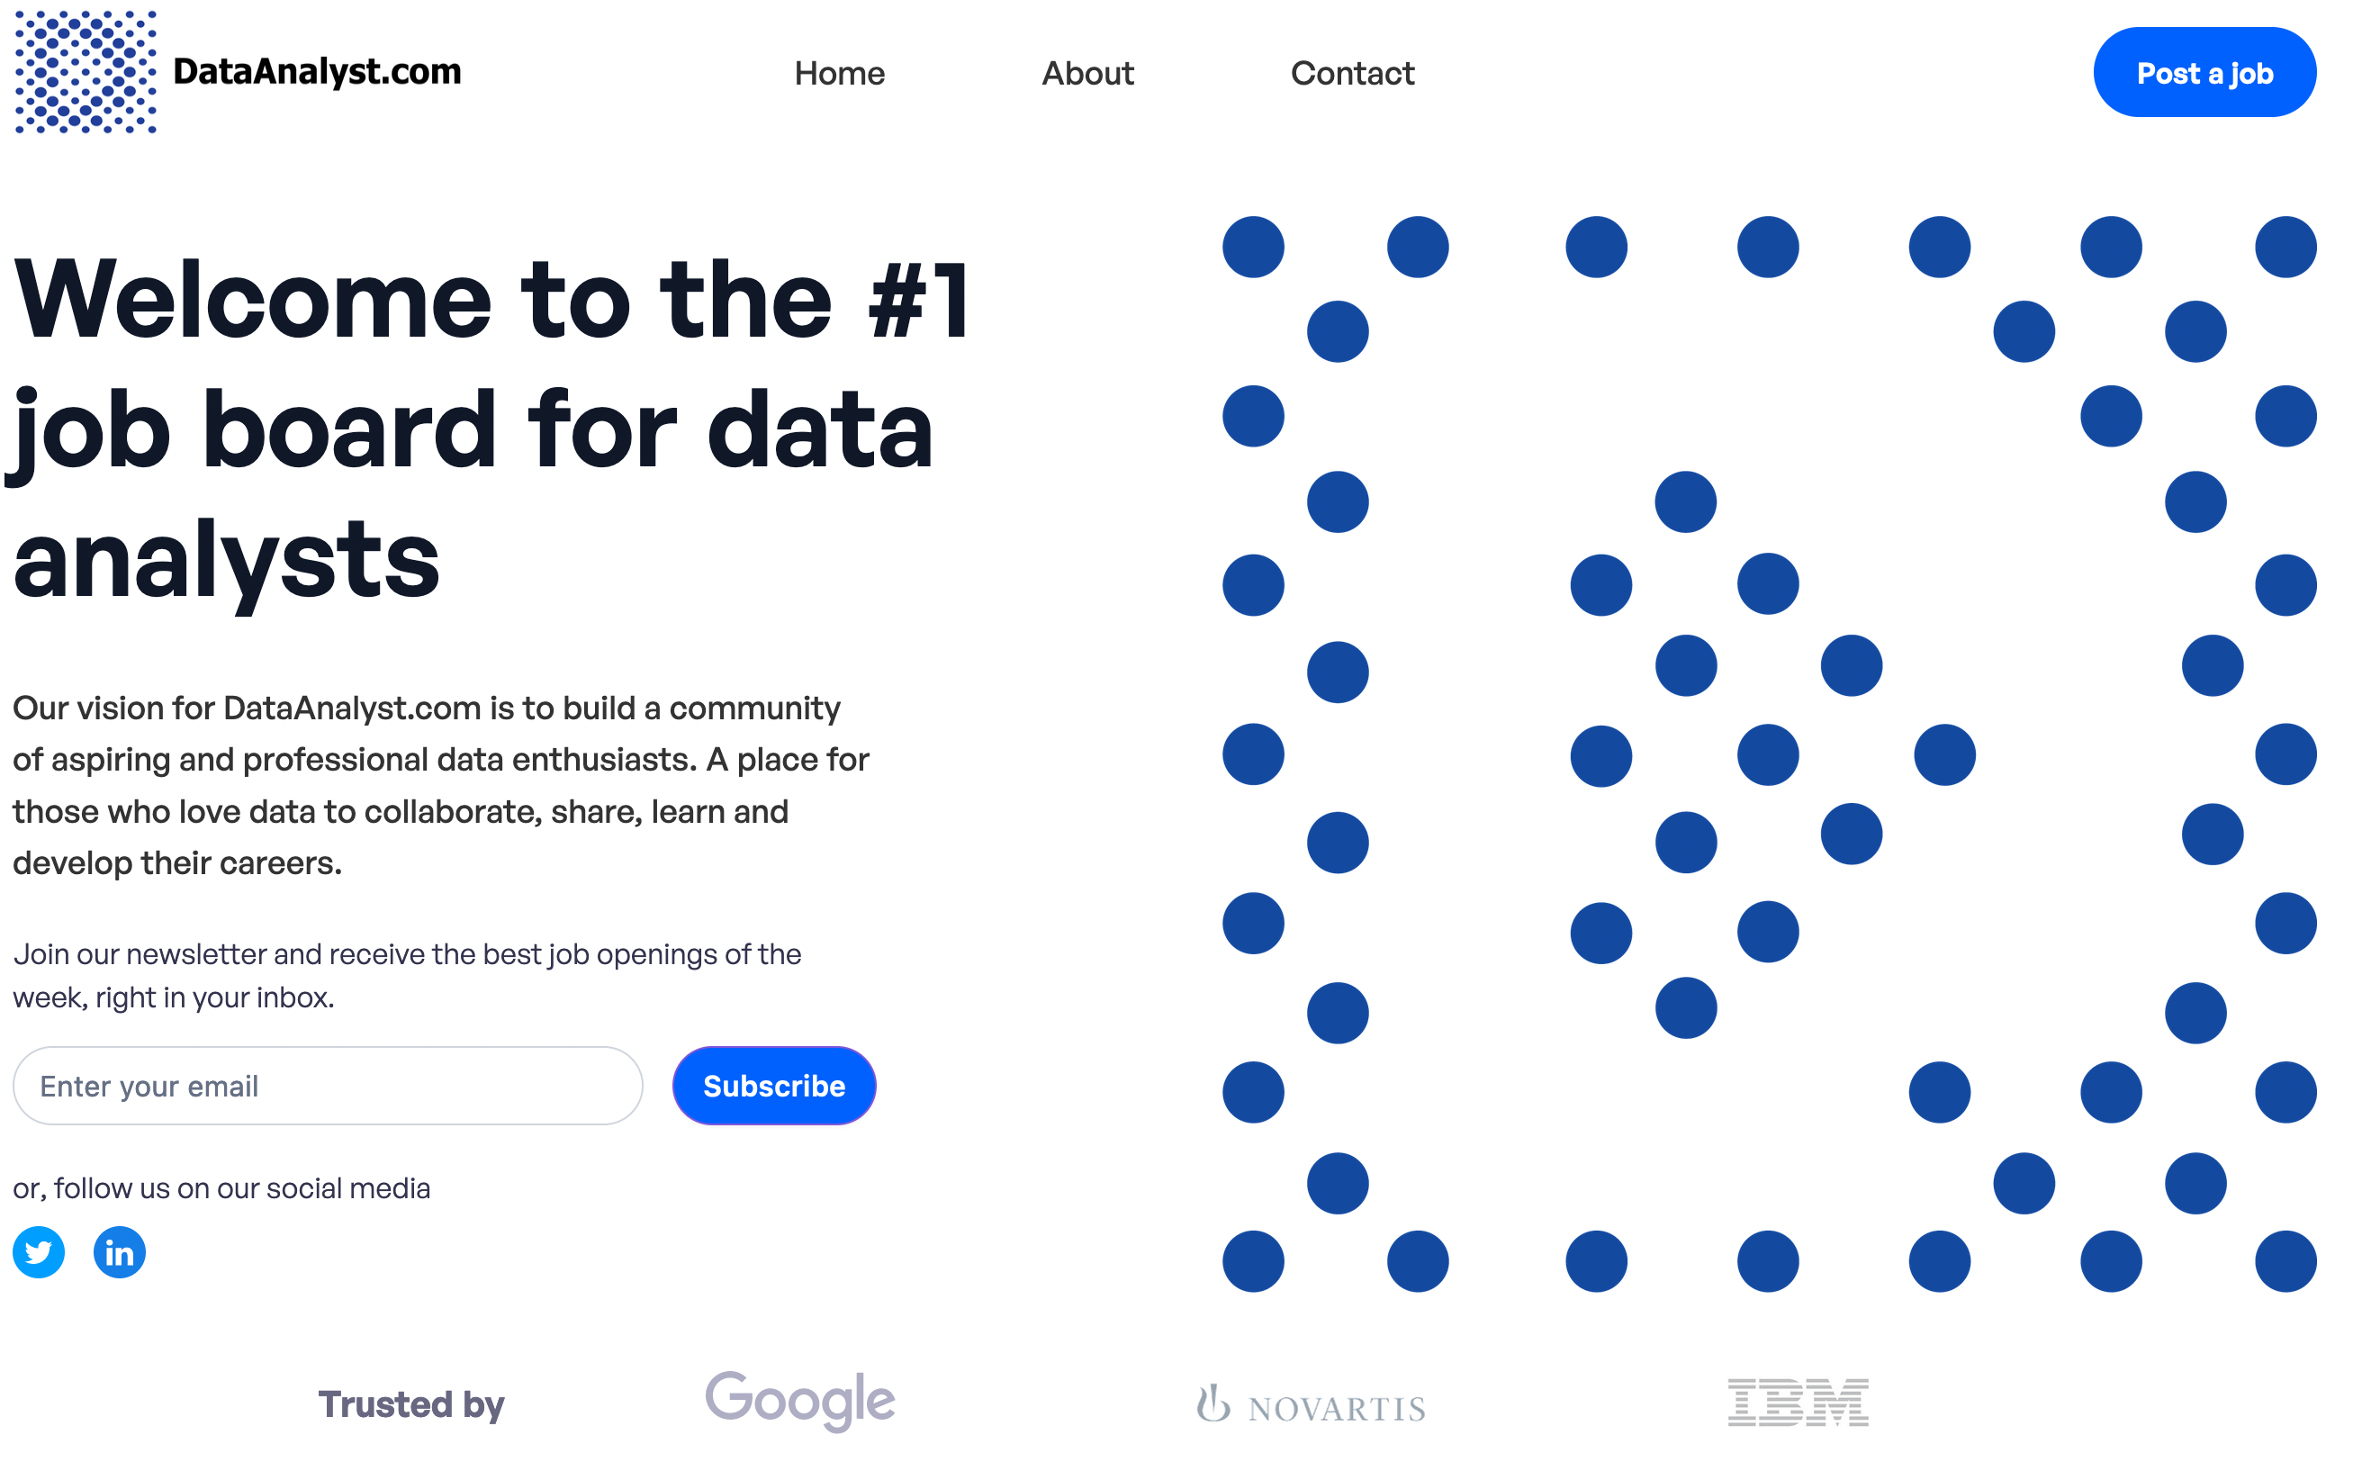2371x1471 pixels.
Task: Select the IBM trusted-by logo
Action: [1799, 1401]
